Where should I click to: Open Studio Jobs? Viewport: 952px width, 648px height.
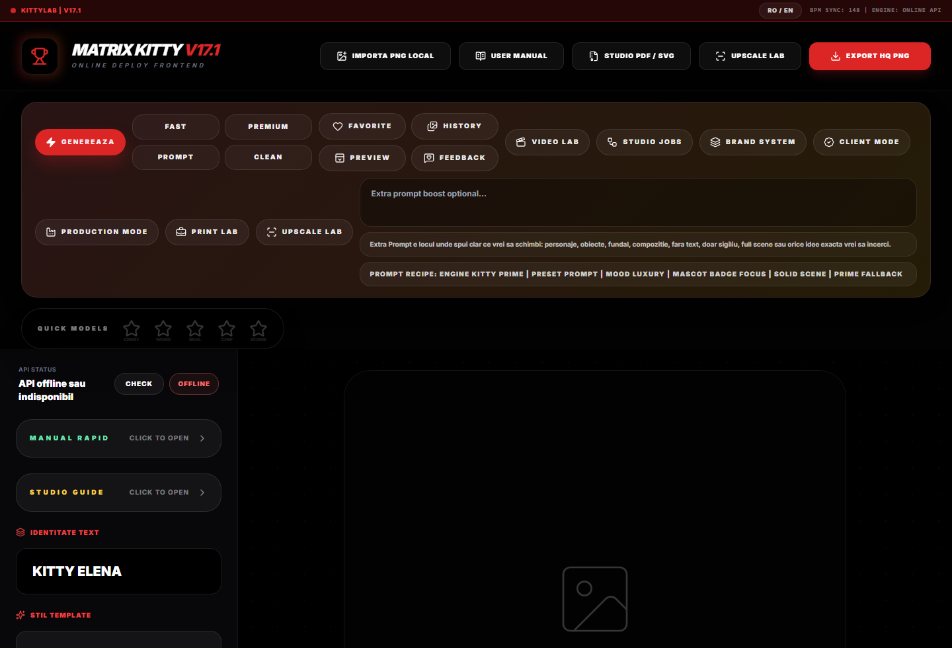tap(645, 142)
